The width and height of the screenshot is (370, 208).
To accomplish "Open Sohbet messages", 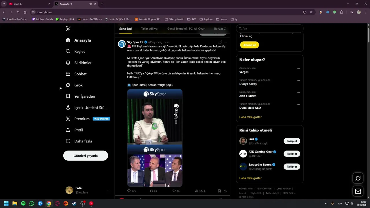I will [76, 74].
